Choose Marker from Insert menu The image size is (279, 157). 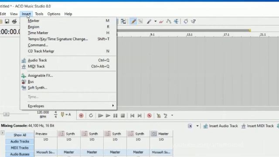(68, 20)
